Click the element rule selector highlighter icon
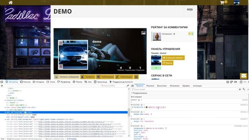This screenshot has width=249, height=140. coord(139,100)
